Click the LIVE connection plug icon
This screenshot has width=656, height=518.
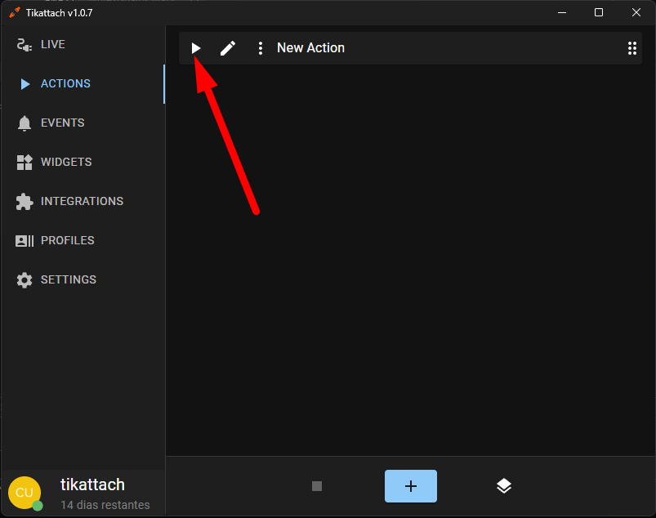pos(25,45)
